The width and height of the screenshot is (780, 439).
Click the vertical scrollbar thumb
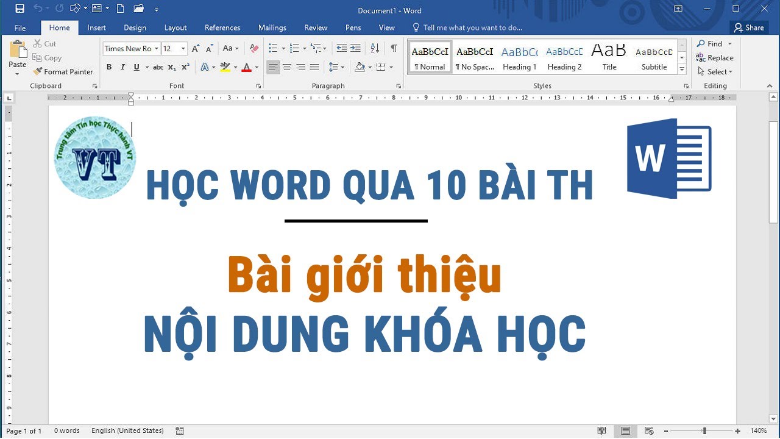coord(773,173)
